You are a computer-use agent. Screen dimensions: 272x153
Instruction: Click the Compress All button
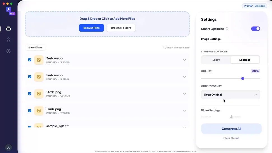click(x=231, y=129)
